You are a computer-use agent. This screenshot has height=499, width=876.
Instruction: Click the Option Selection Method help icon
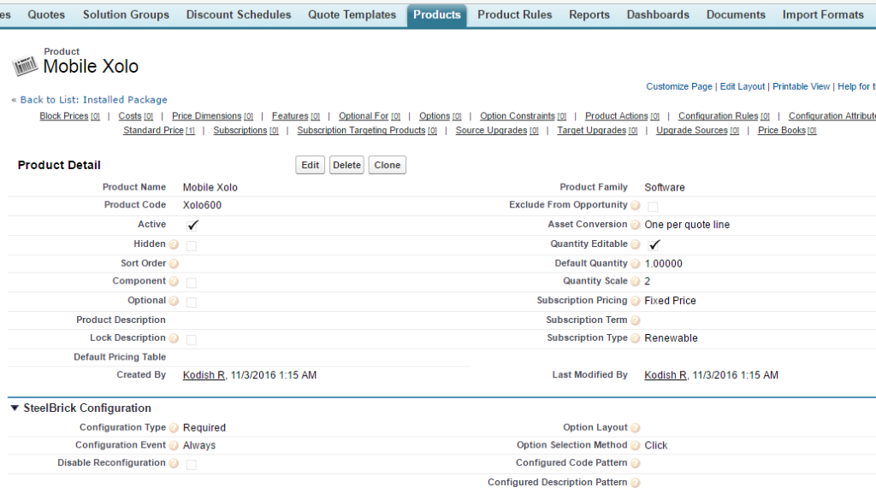point(636,445)
